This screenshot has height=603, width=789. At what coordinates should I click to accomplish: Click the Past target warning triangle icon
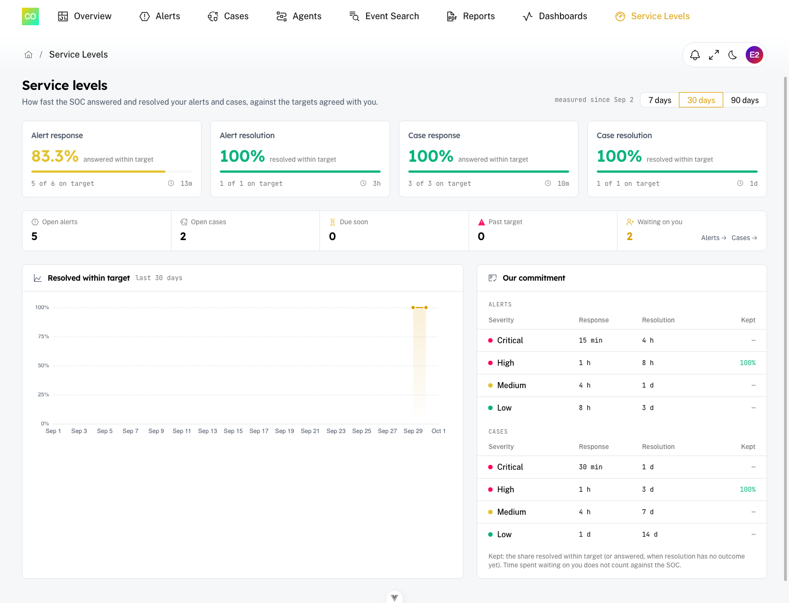coord(482,222)
